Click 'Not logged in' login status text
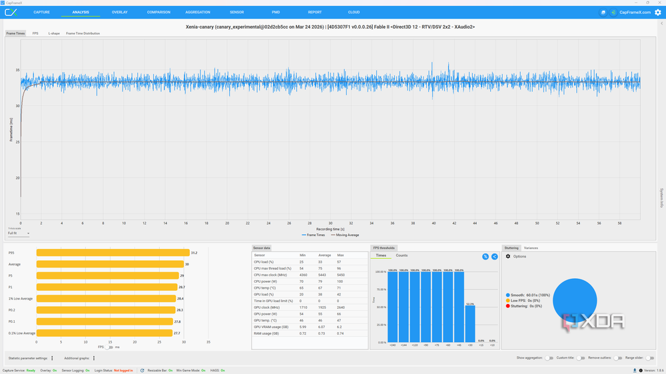The width and height of the screenshot is (666, 374). coord(123,370)
